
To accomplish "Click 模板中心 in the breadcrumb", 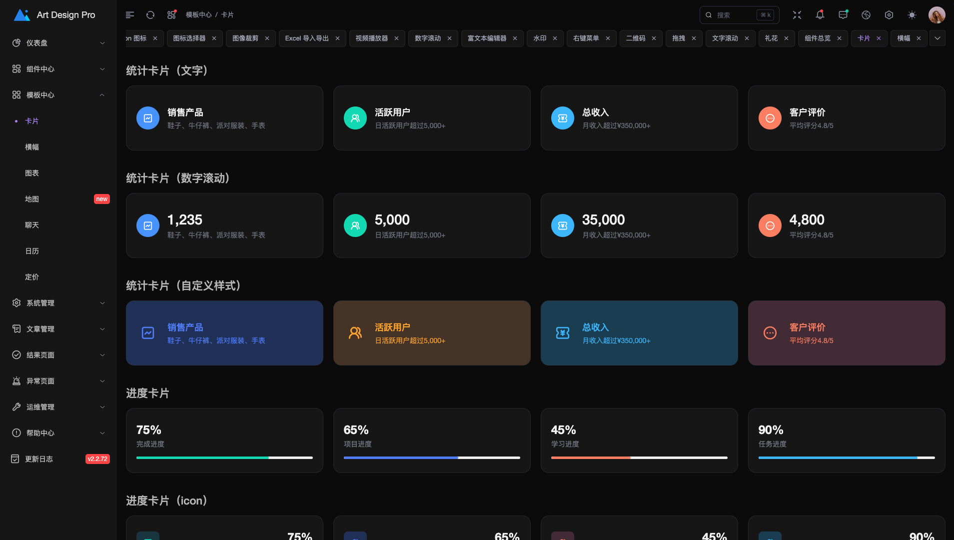I will click(199, 15).
